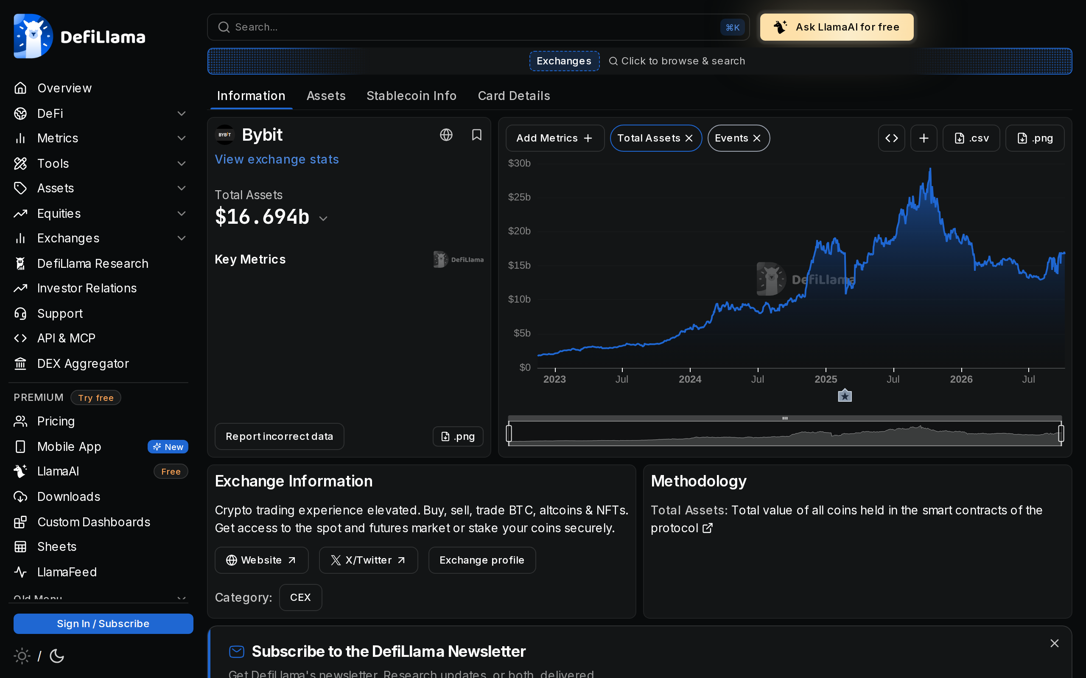Image resolution: width=1086 pixels, height=678 pixels.
Task: Download Key Metrics card as .png
Action: pyautogui.click(x=458, y=436)
